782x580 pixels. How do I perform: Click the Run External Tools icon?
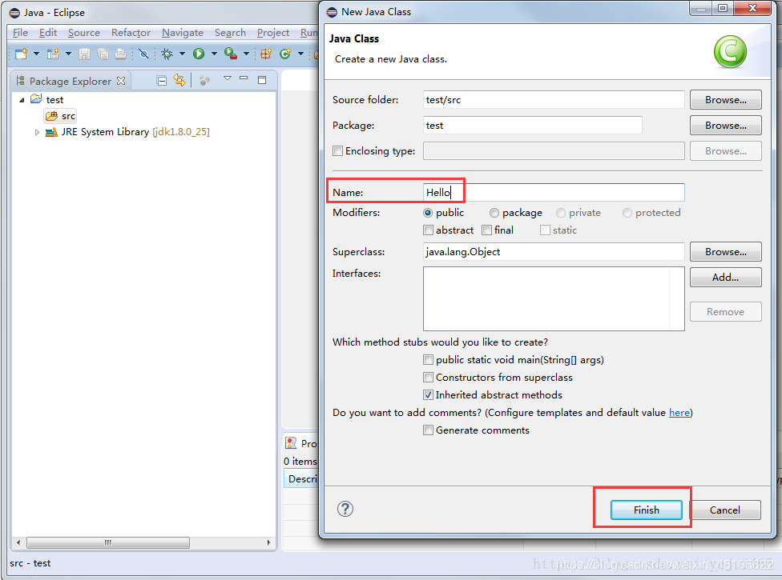coord(231,54)
